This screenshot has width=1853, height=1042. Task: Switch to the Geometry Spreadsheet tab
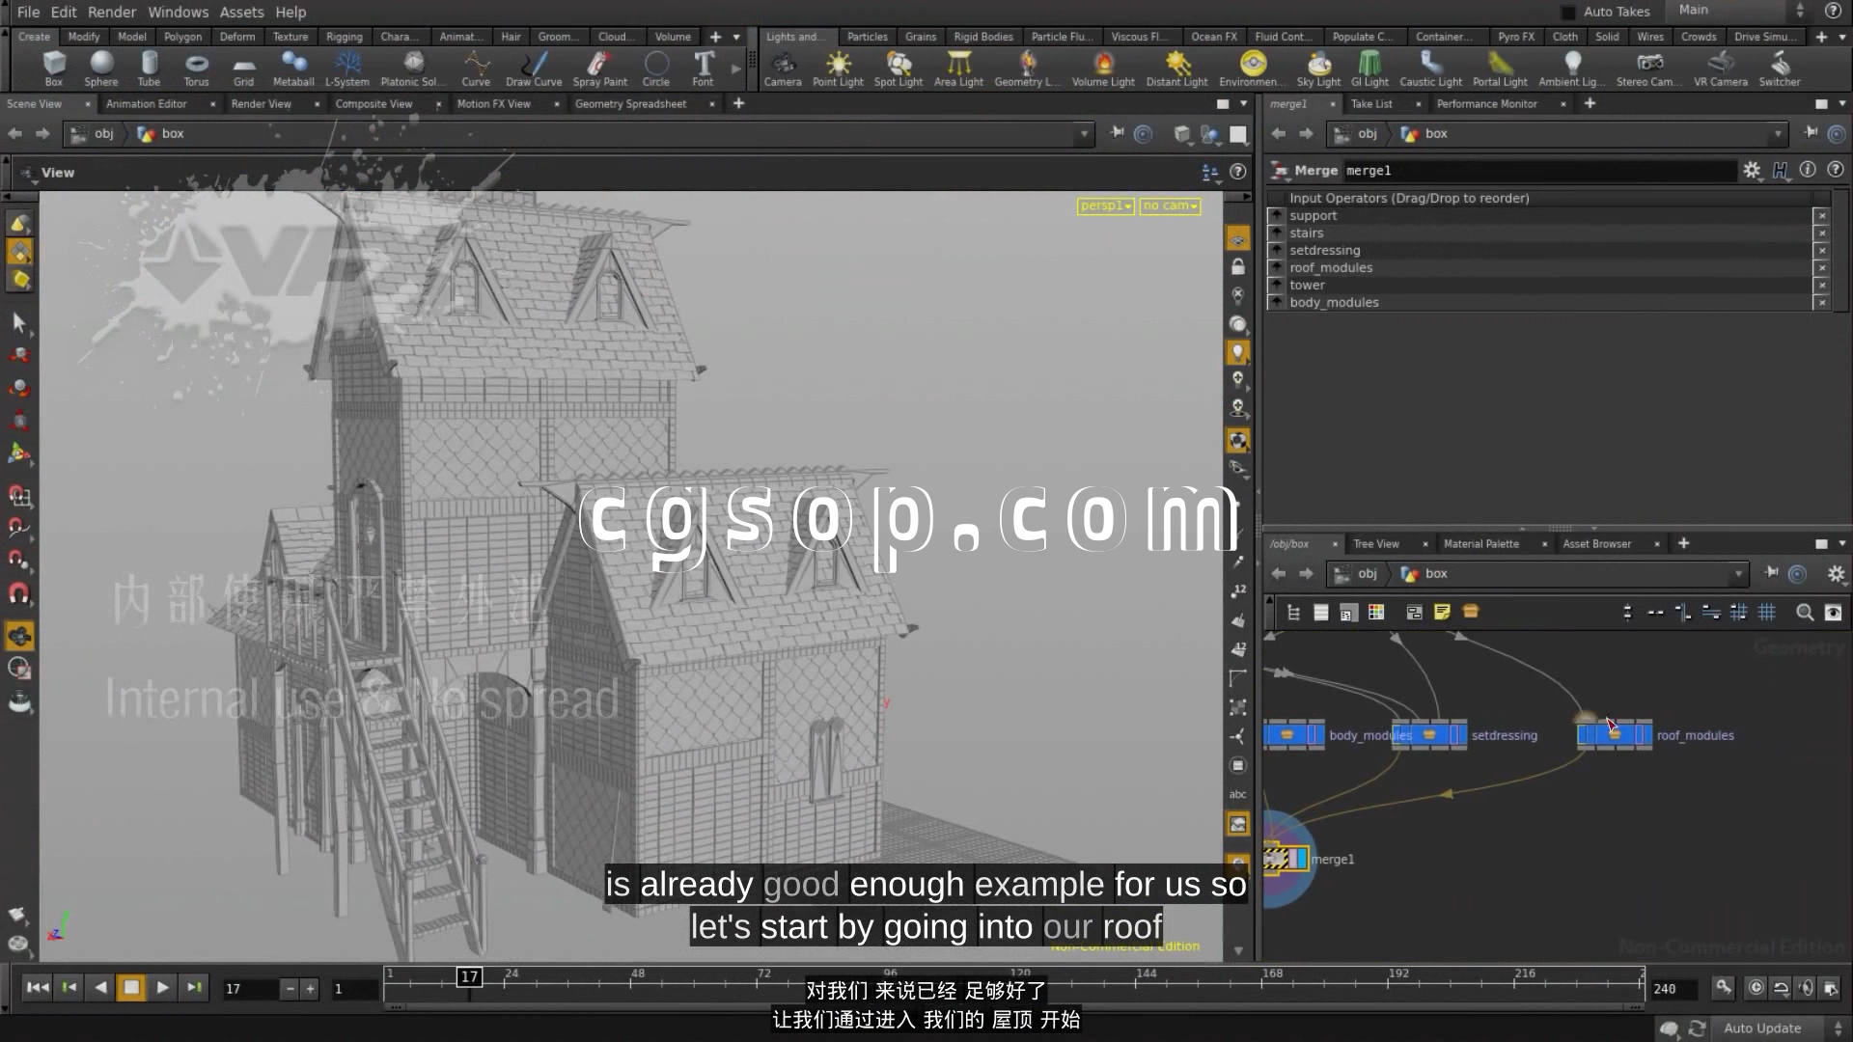630,104
